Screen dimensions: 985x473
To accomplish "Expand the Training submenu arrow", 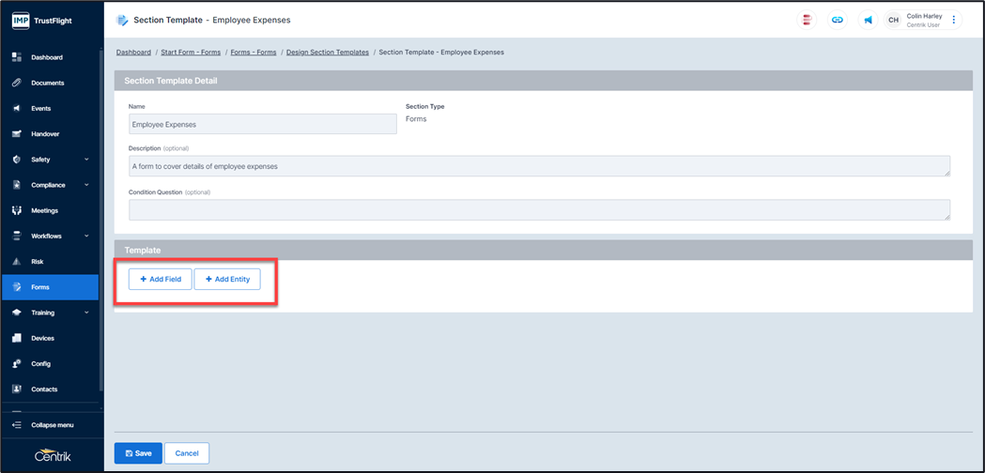I will pos(87,313).
